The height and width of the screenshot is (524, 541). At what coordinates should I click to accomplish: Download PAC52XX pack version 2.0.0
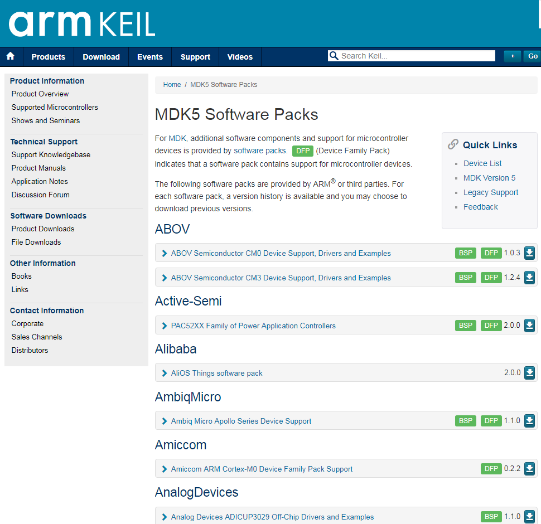point(529,326)
